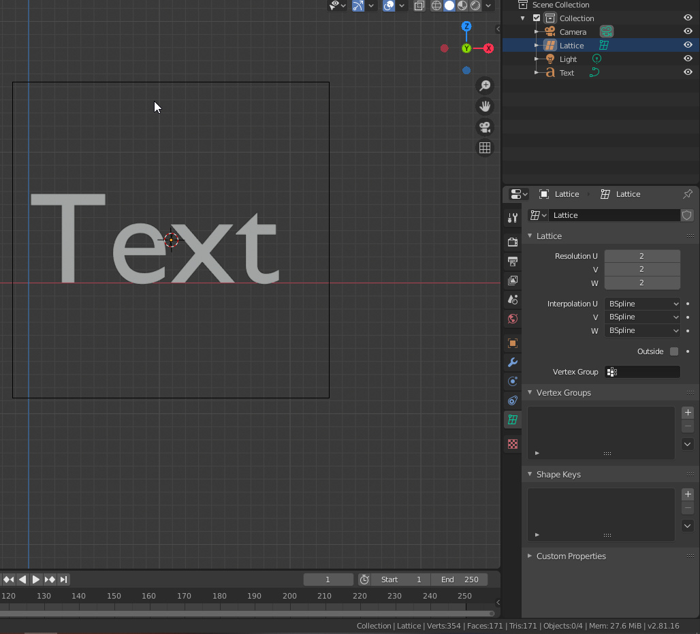Hide the Camera via eye icon

click(688, 31)
